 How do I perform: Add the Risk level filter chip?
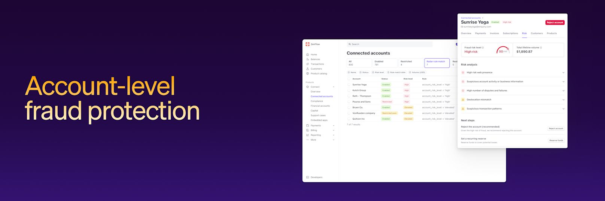[378, 72]
